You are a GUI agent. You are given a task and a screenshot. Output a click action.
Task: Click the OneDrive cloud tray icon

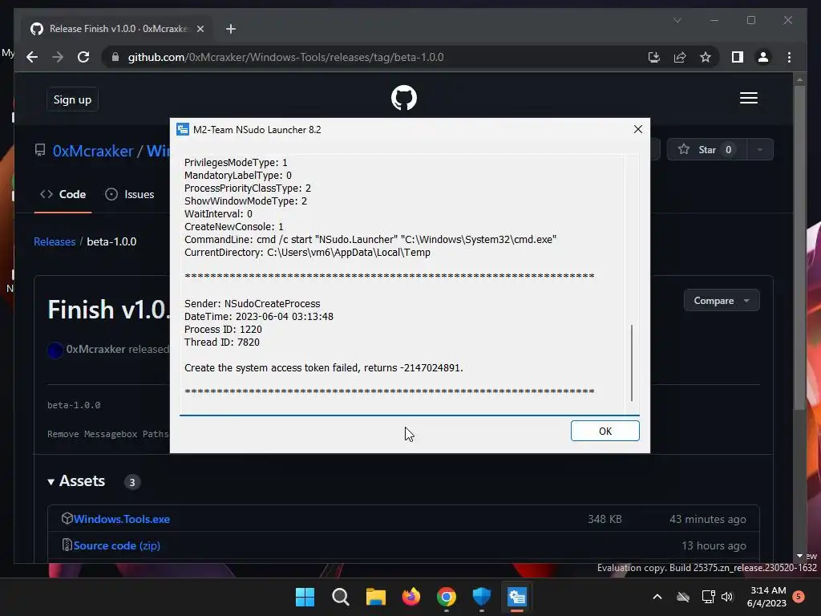(683, 597)
